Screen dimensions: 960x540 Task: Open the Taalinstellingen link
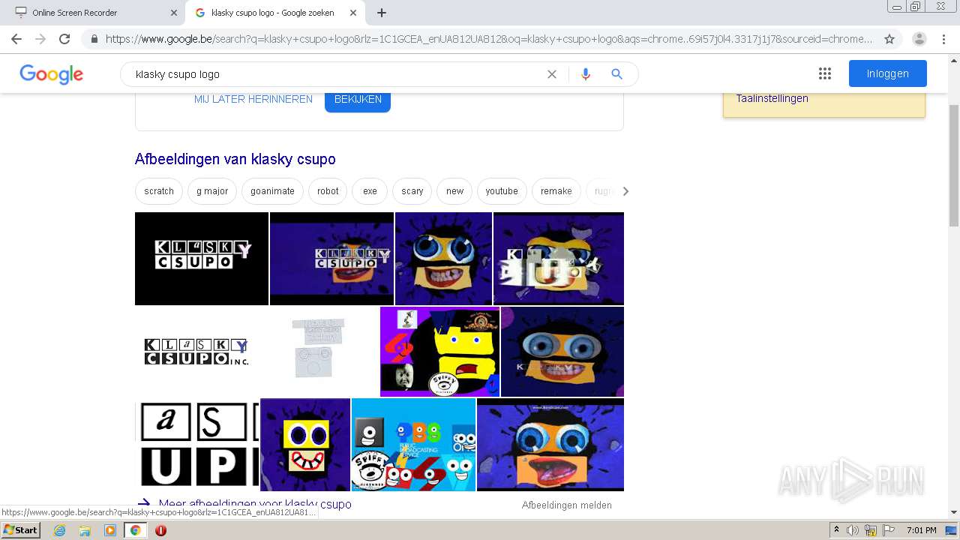772,98
